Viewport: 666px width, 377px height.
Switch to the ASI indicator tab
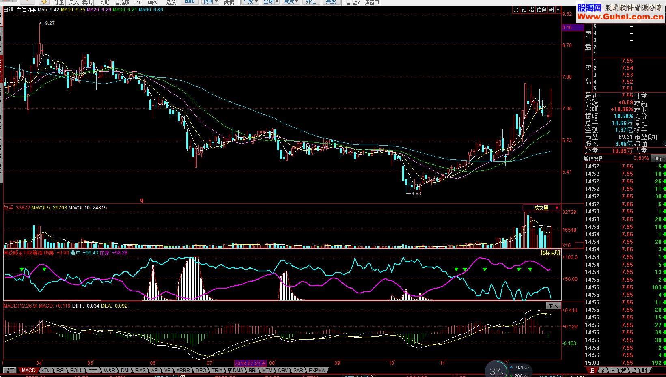point(155,371)
